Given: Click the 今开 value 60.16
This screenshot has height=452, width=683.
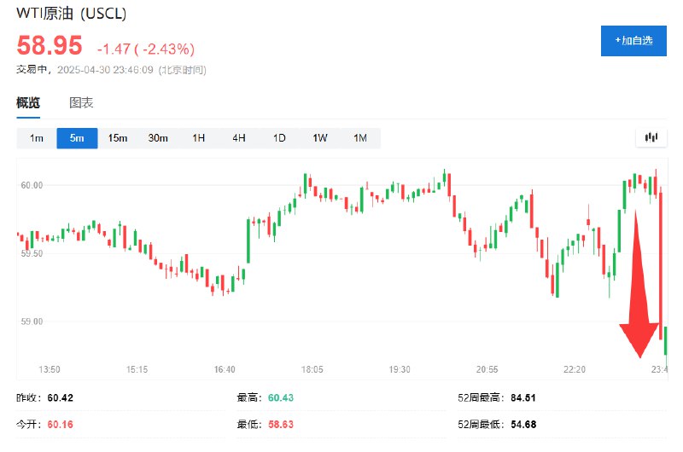Looking at the screenshot, I should 60,424.
